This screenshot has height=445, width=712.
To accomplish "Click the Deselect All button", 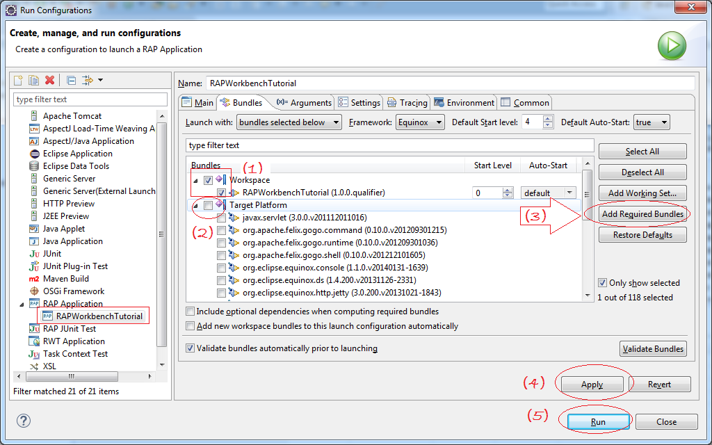I will click(x=642, y=172).
